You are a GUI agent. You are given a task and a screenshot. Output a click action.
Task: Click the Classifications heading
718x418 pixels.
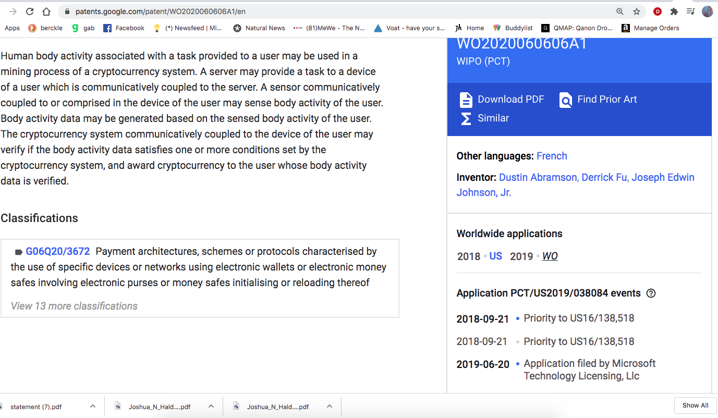coord(39,218)
